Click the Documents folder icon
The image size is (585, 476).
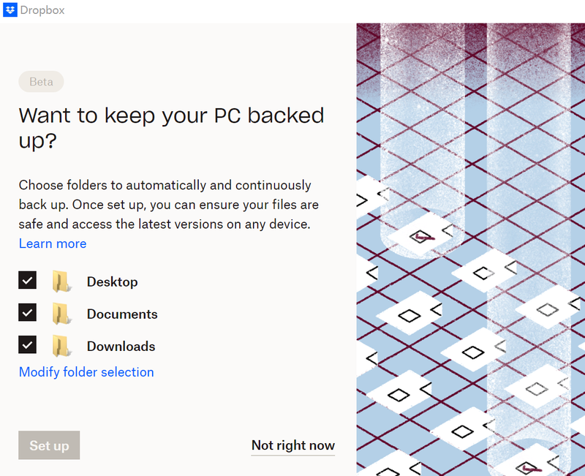tap(61, 314)
